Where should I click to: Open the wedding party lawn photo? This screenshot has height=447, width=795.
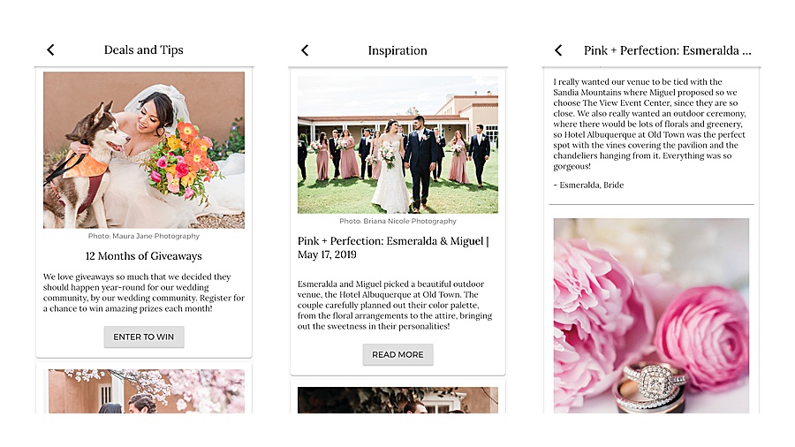(397, 145)
